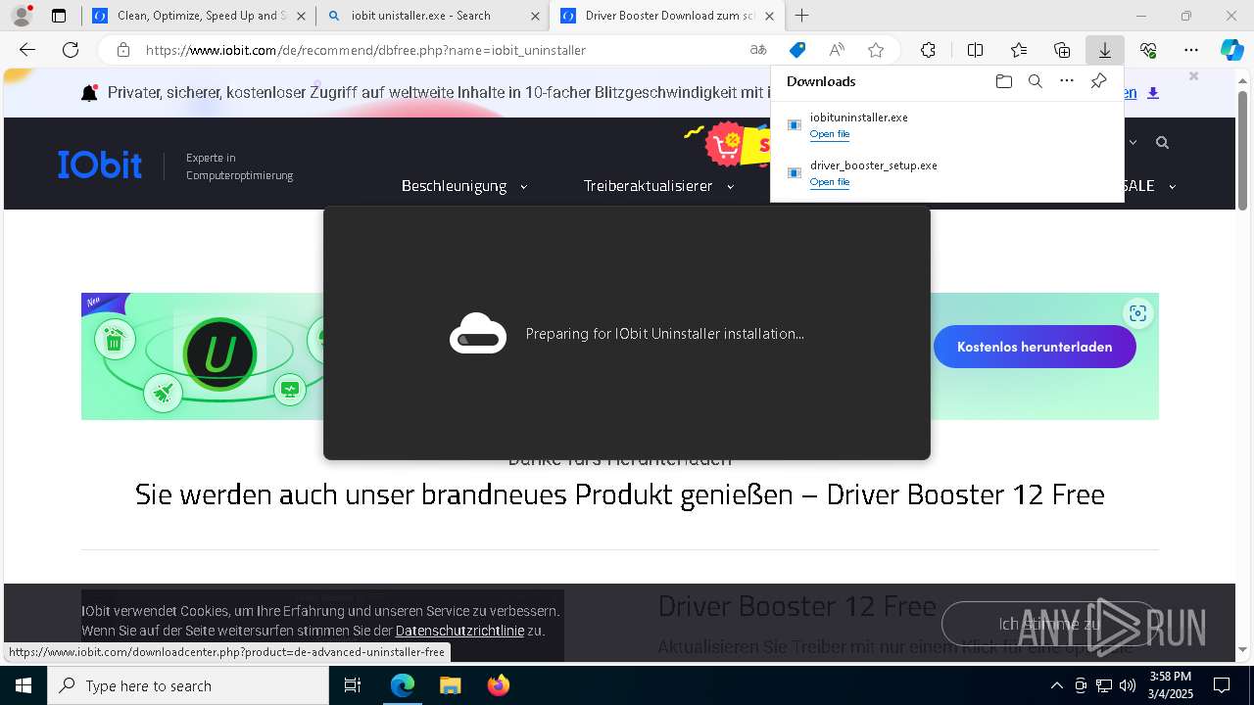Search downloads with magnifier icon
This screenshot has height=705, width=1254.
tap(1035, 81)
